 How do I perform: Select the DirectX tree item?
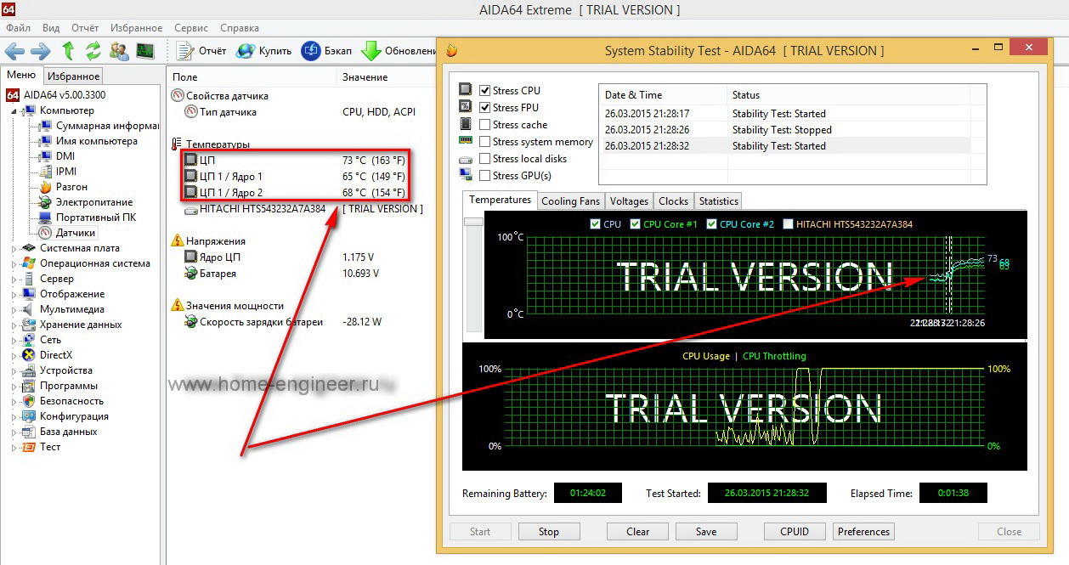click(x=48, y=354)
